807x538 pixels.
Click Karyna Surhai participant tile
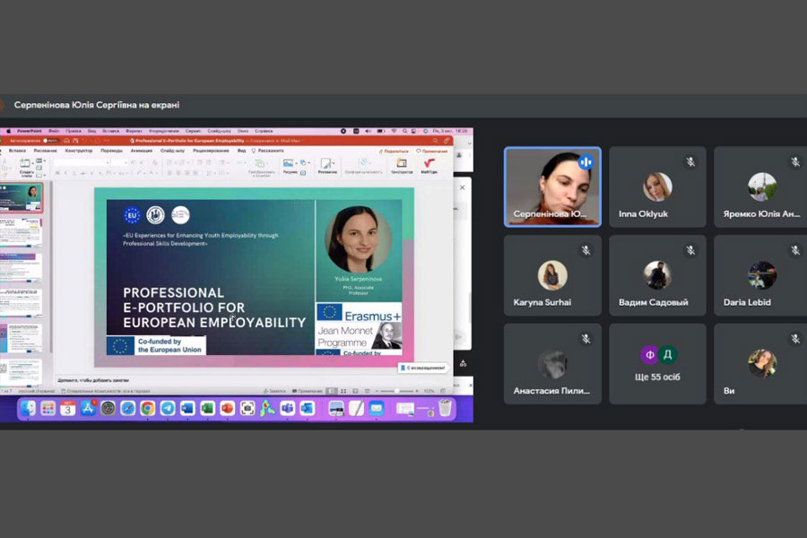(552, 275)
